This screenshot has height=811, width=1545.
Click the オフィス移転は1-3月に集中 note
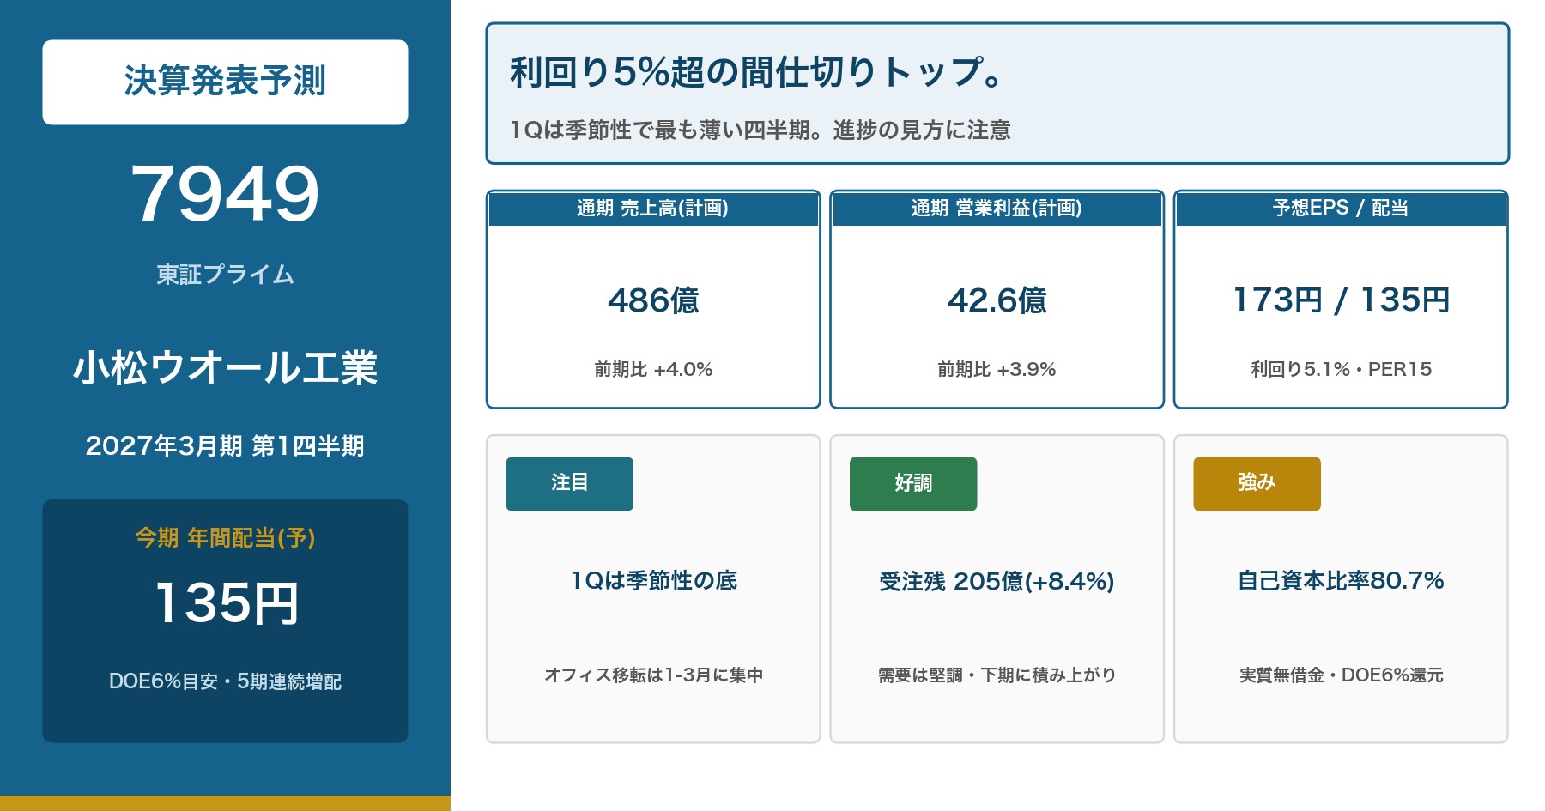[x=653, y=675]
